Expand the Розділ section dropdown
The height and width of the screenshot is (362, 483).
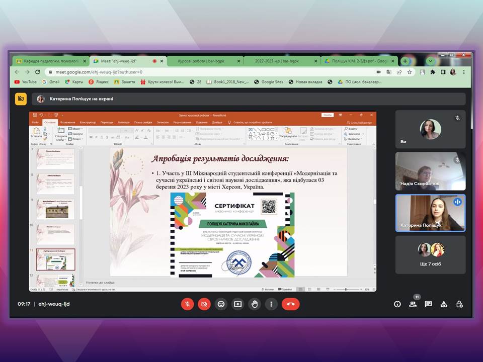[75, 139]
